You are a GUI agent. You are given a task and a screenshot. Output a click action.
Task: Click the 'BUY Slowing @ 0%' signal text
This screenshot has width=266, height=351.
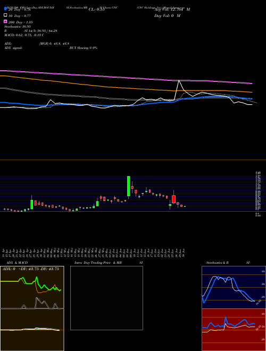click(x=84, y=48)
